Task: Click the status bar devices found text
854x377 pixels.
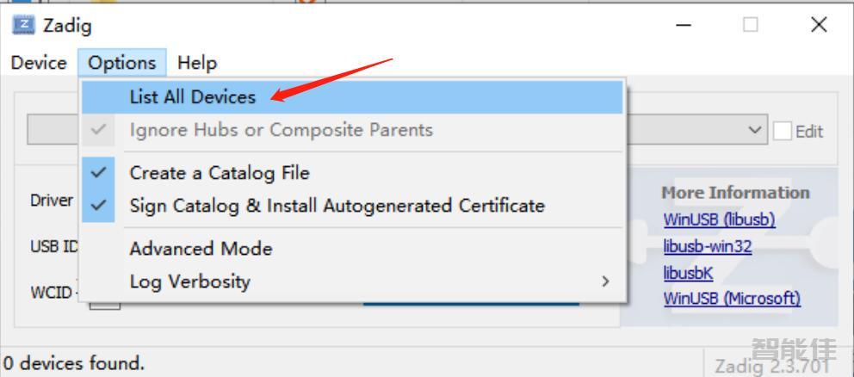Action: [x=74, y=364]
